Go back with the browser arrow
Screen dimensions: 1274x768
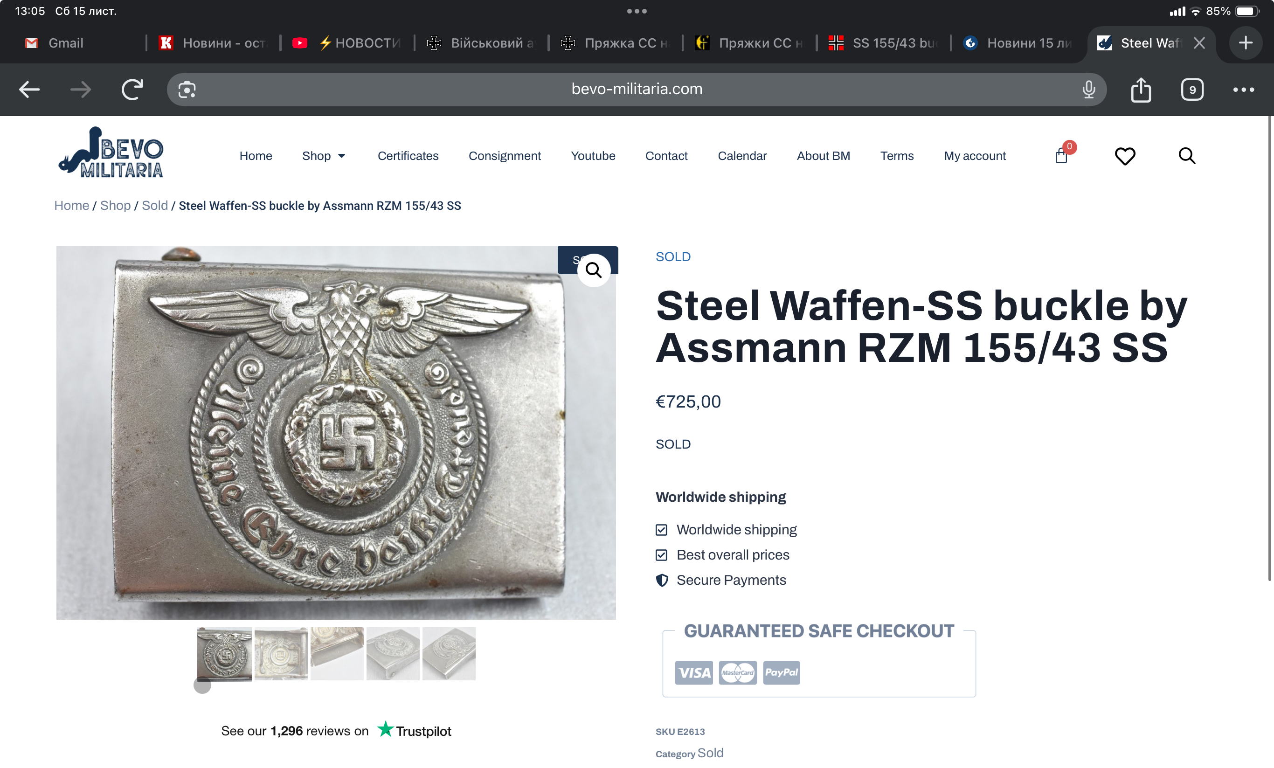coord(29,90)
